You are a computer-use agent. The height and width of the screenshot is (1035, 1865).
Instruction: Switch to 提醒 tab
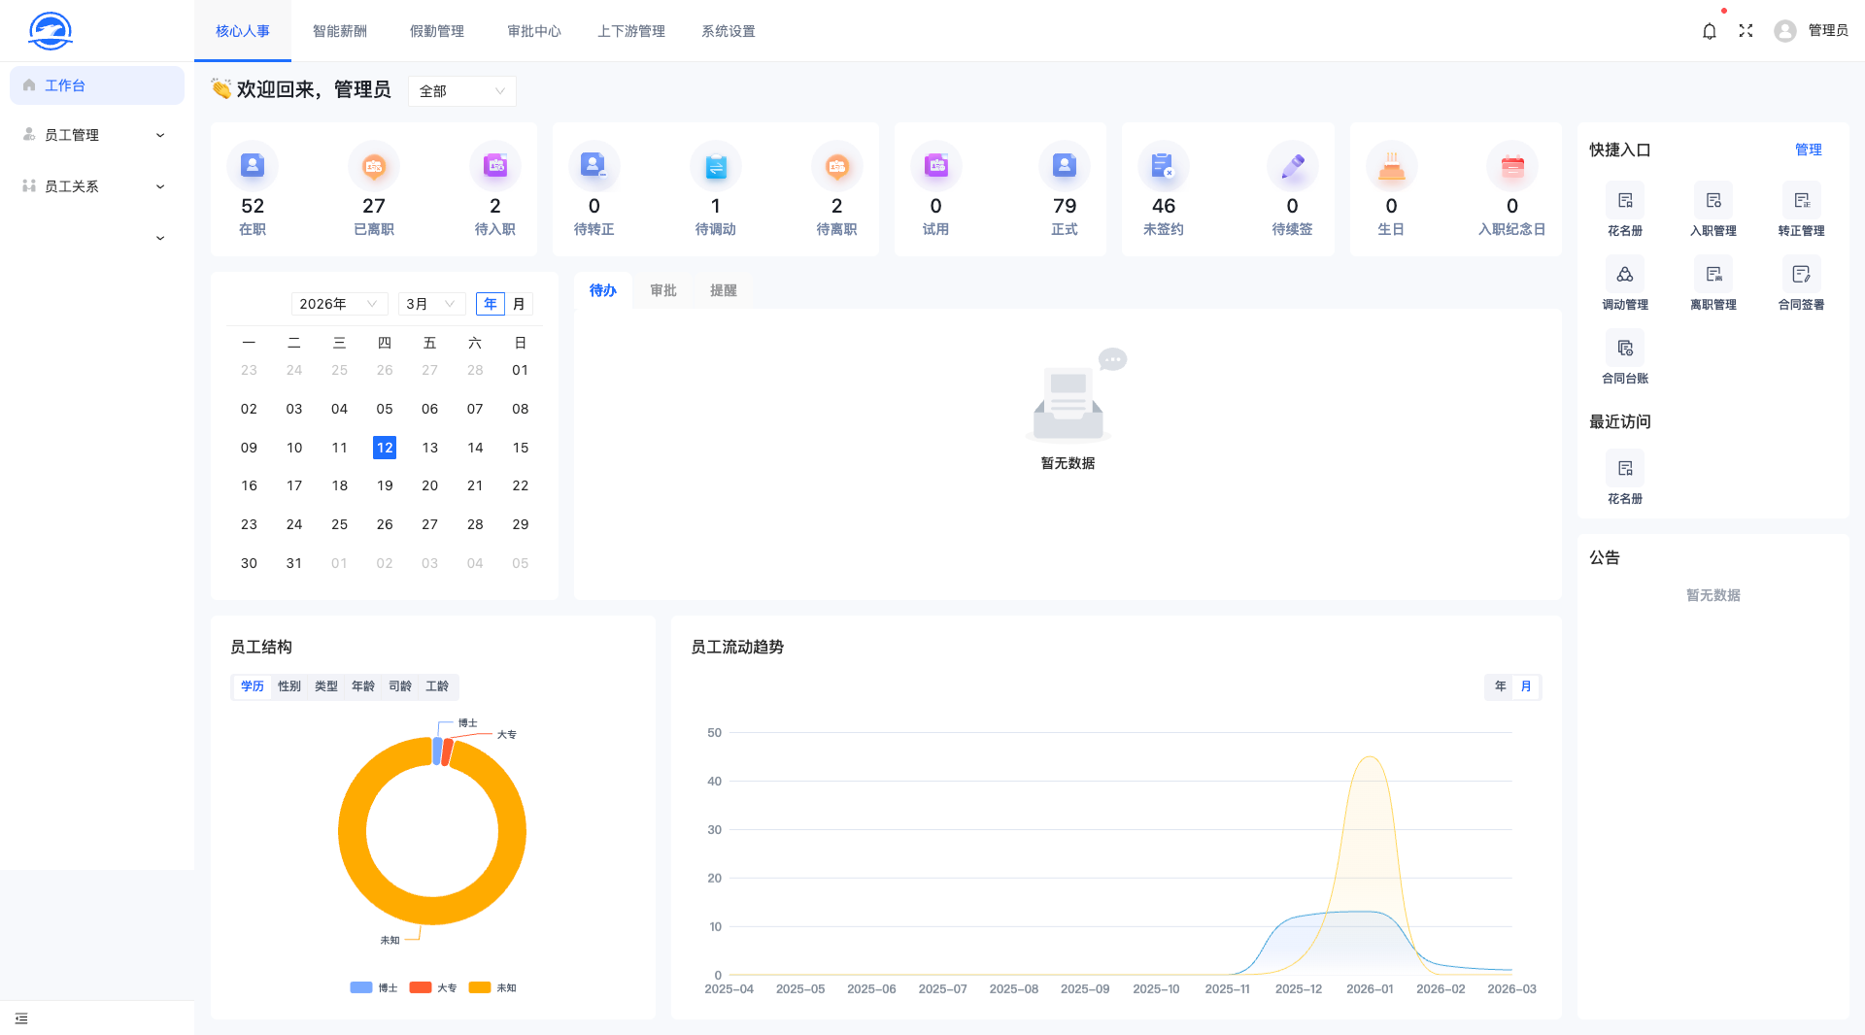(724, 290)
